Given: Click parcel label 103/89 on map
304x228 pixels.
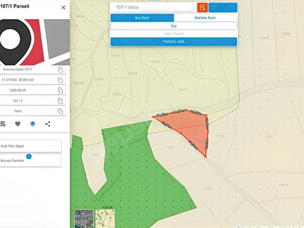Looking at the screenshot, I should 117,94.
